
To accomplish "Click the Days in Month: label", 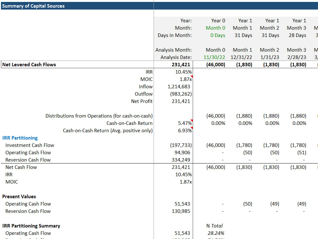I will 175,35.
